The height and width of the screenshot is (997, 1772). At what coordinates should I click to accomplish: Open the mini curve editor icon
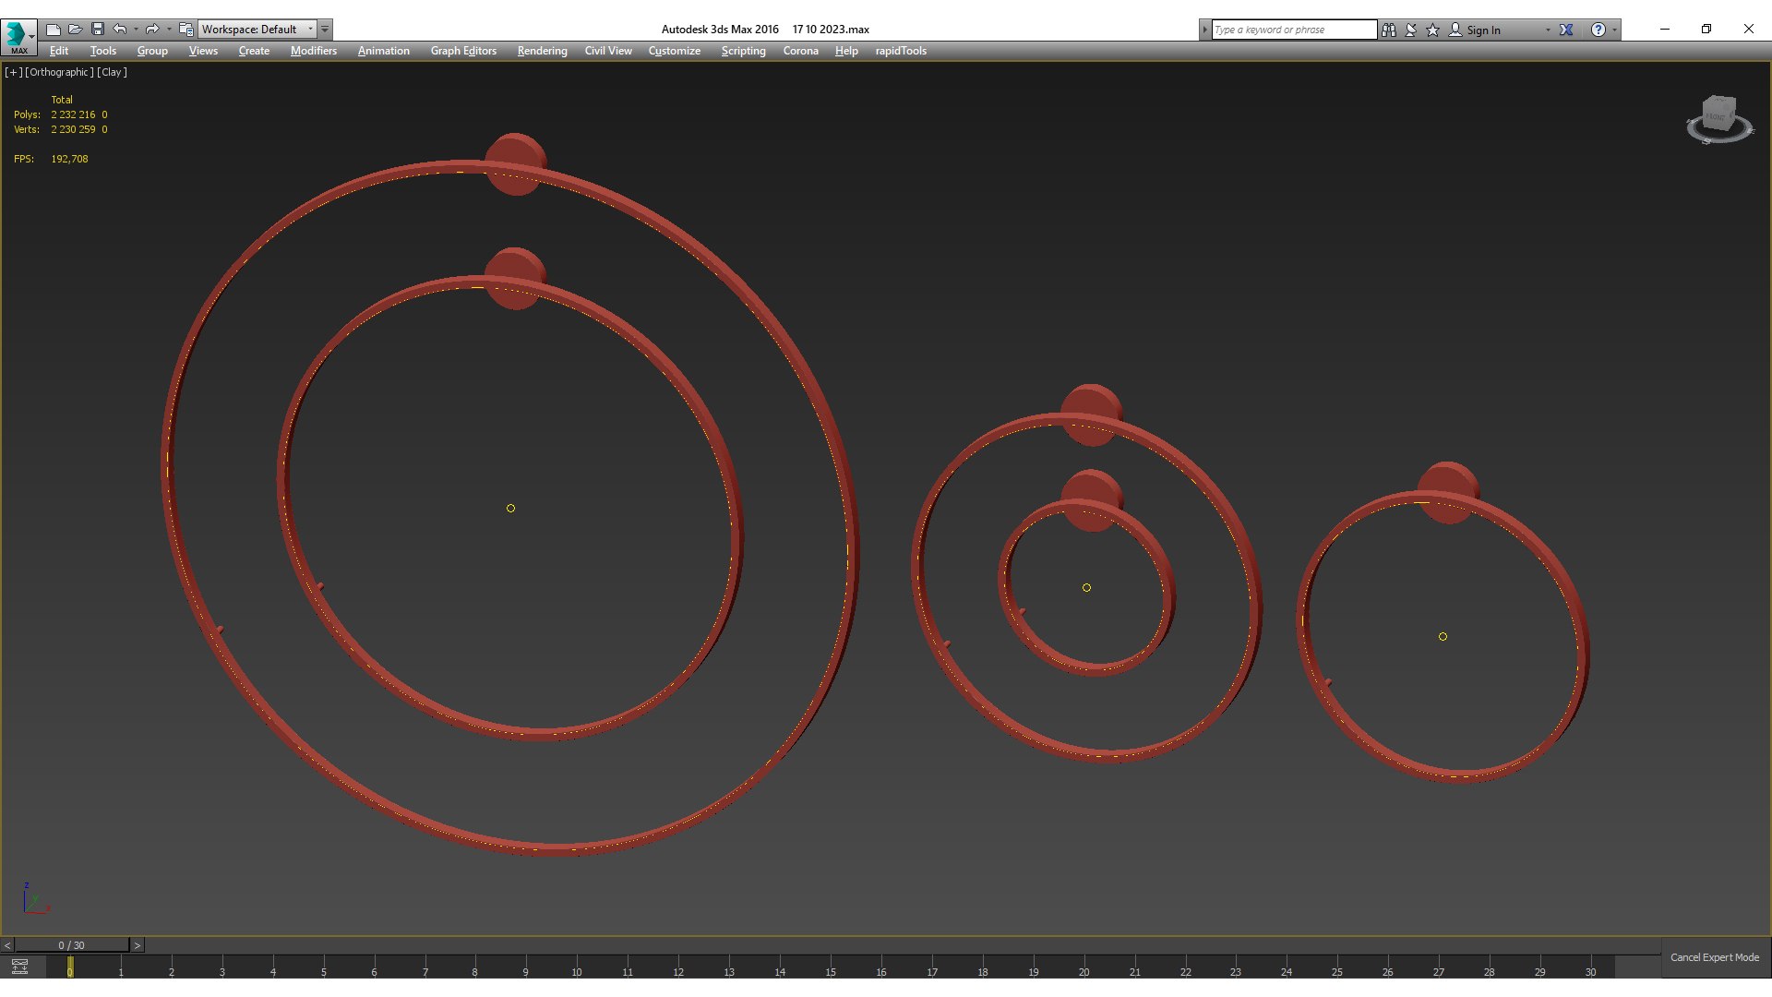pos(19,967)
